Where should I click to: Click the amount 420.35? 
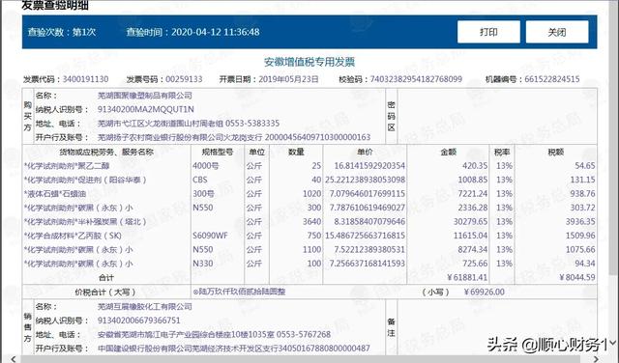pyautogui.click(x=475, y=166)
